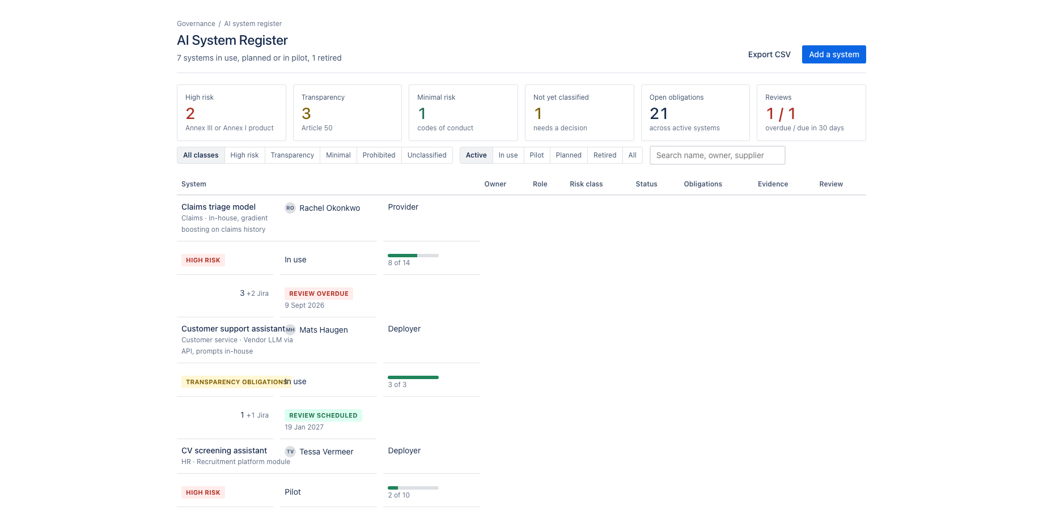Focus the search name, owner, supplier field
Viewport: 1043px width, 510px height.
pos(718,155)
